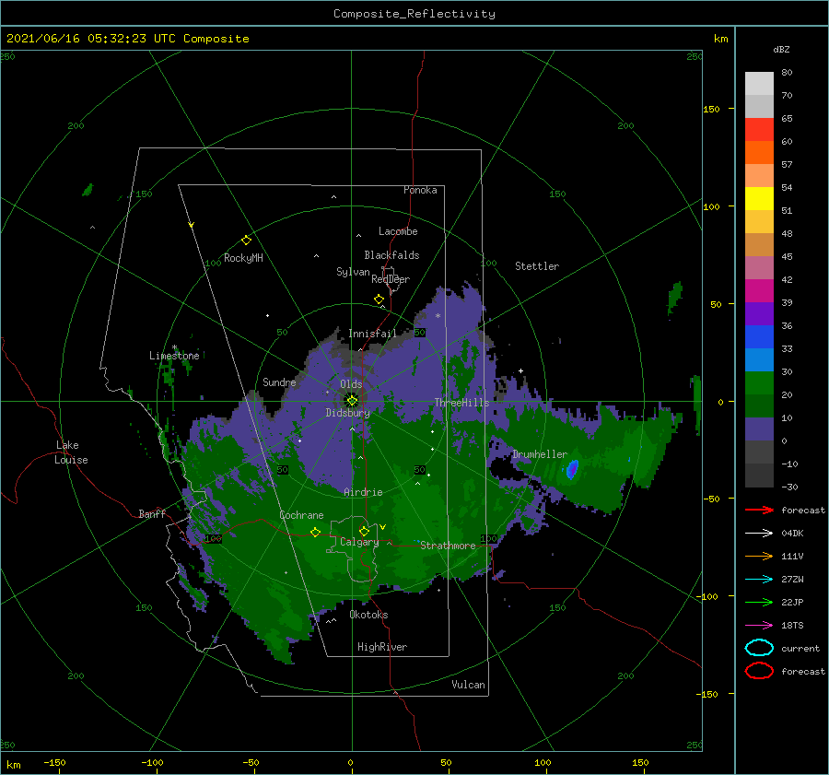Click the red forecast oval in the legend

(759, 671)
